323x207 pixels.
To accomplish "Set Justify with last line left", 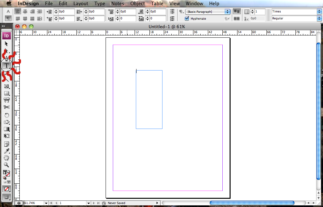I will coord(18,18).
